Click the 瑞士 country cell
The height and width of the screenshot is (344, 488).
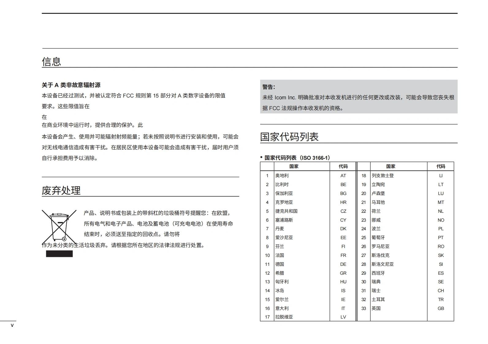[376, 291]
